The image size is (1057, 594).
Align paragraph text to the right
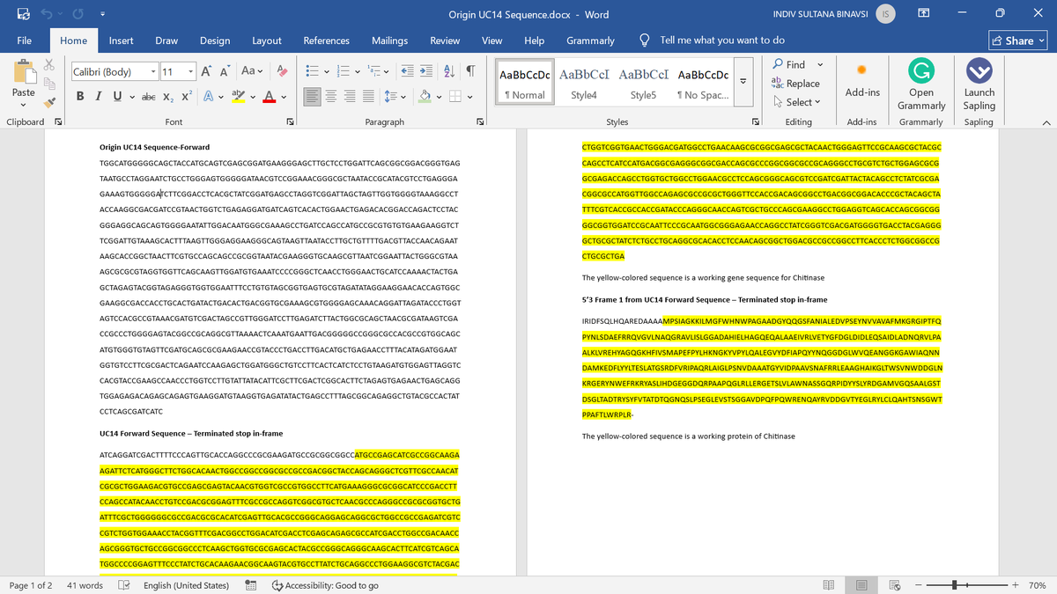pyautogui.click(x=348, y=96)
